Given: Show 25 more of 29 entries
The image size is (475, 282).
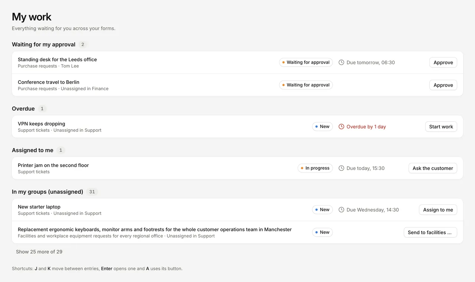Looking at the screenshot, I should point(39,252).
